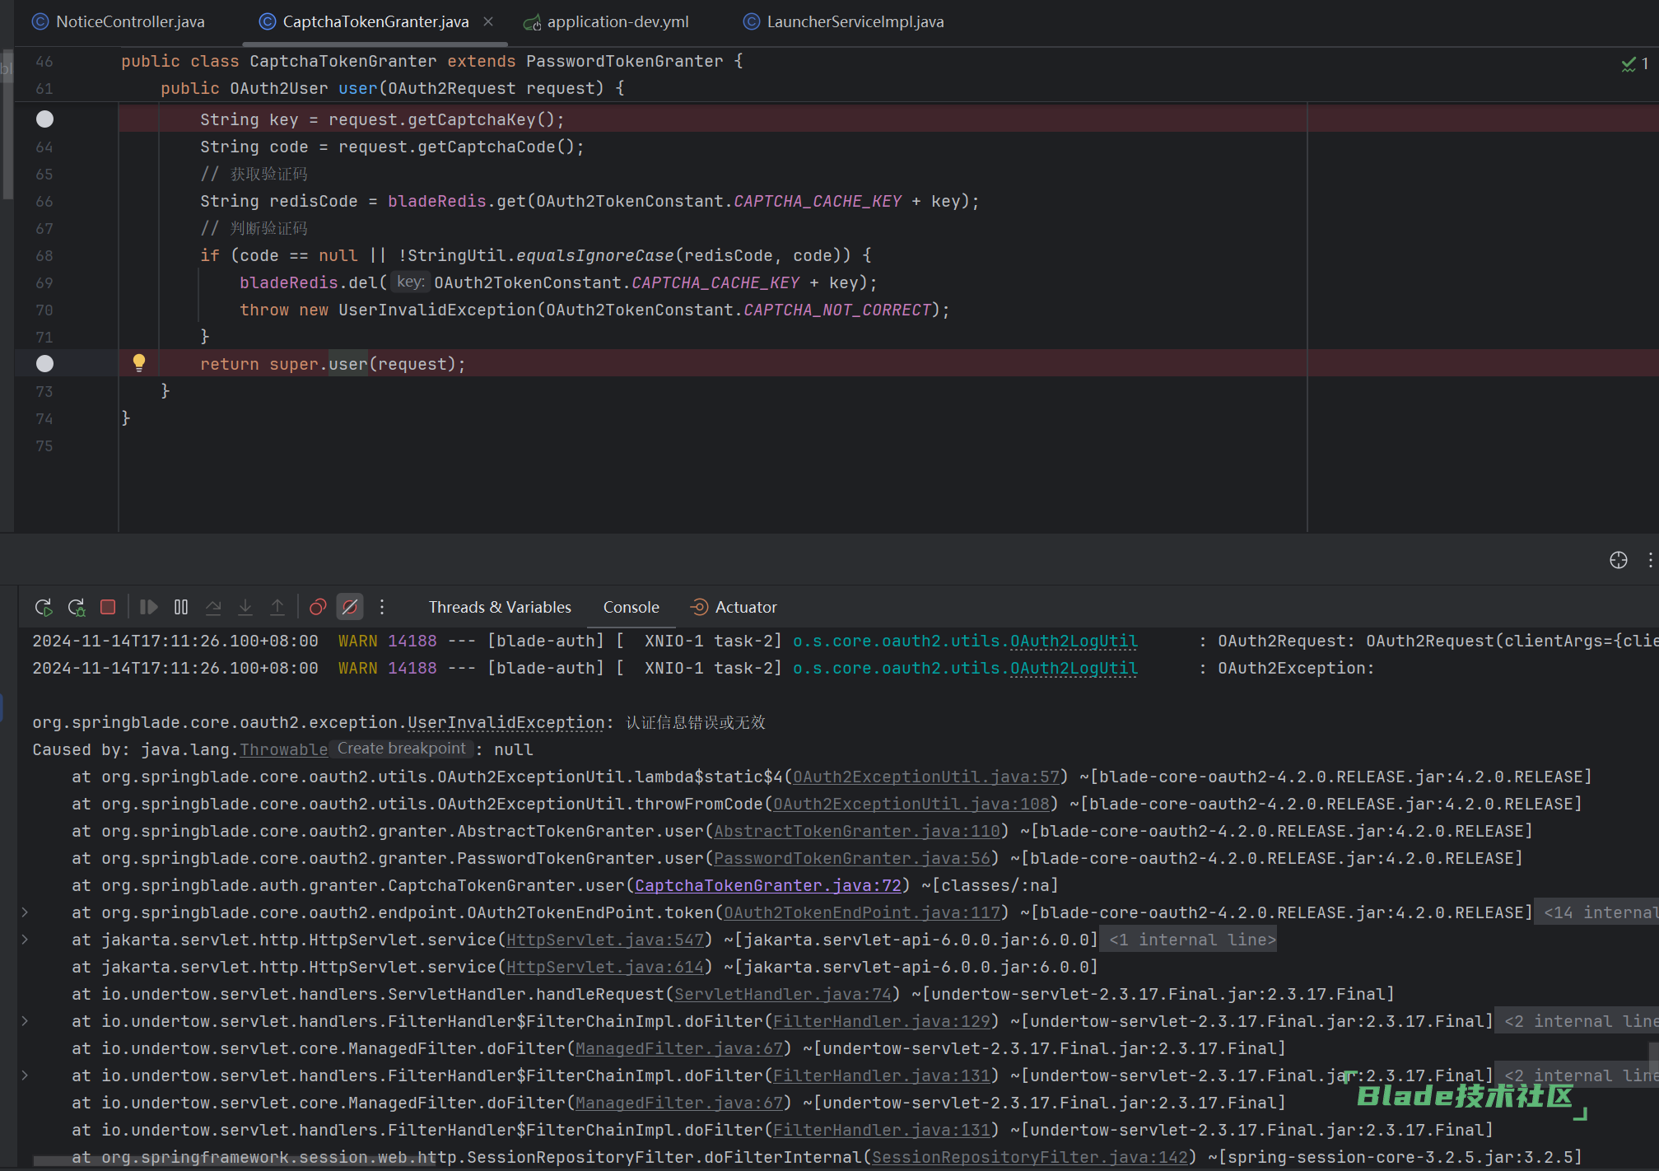Image resolution: width=1659 pixels, height=1171 pixels.
Task: Click the Step Over icon
Action: 213,607
